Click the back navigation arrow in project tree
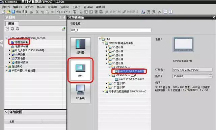This screenshot has width=216, height=130. pyautogui.click(x=12, y=29)
